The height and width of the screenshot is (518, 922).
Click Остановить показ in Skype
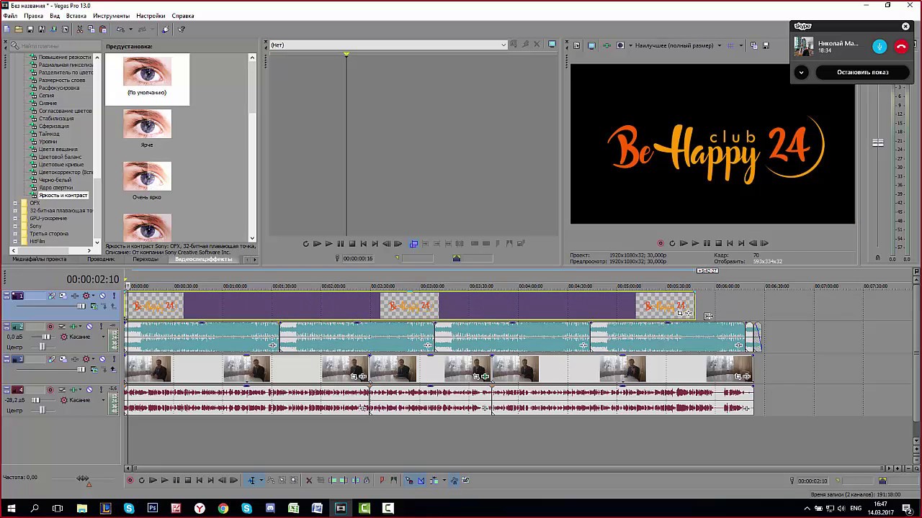(862, 72)
